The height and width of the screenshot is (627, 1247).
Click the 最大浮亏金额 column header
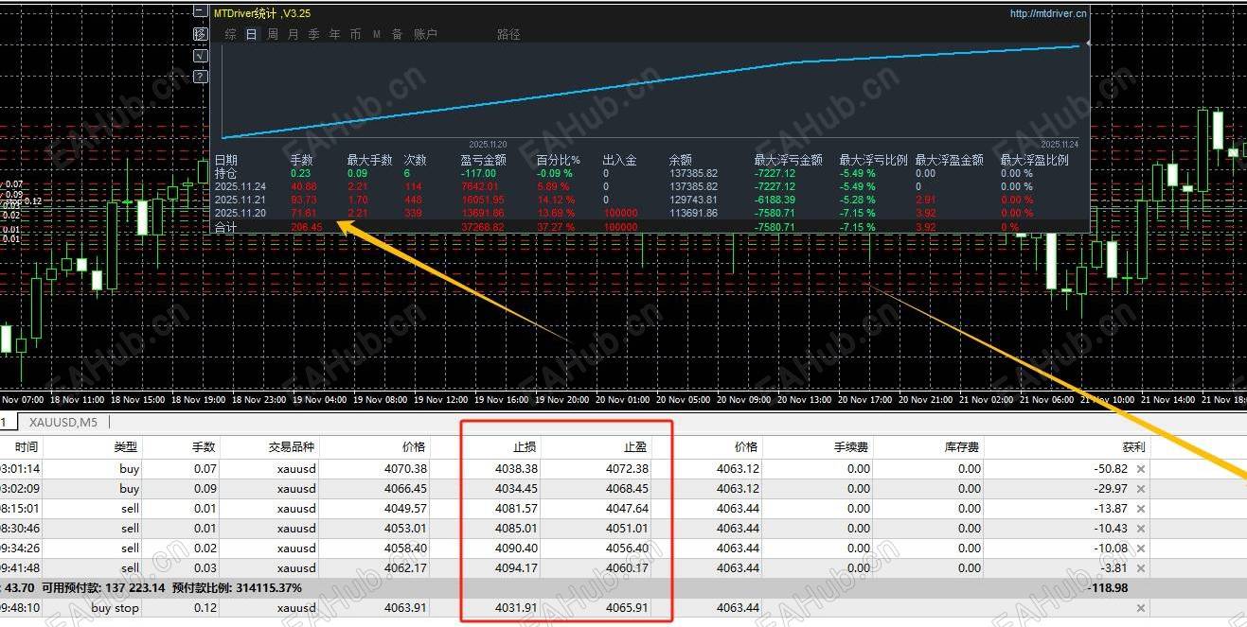788,161
